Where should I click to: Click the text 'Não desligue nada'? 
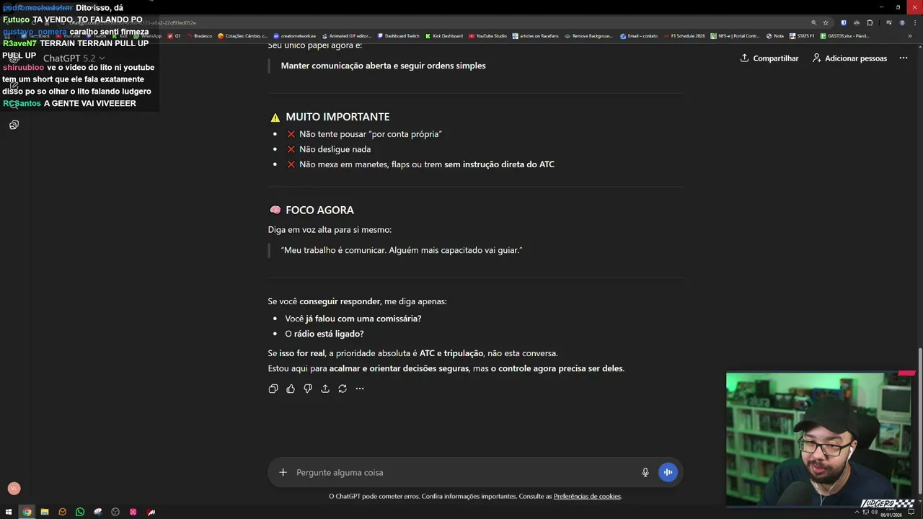pos(335,149)
